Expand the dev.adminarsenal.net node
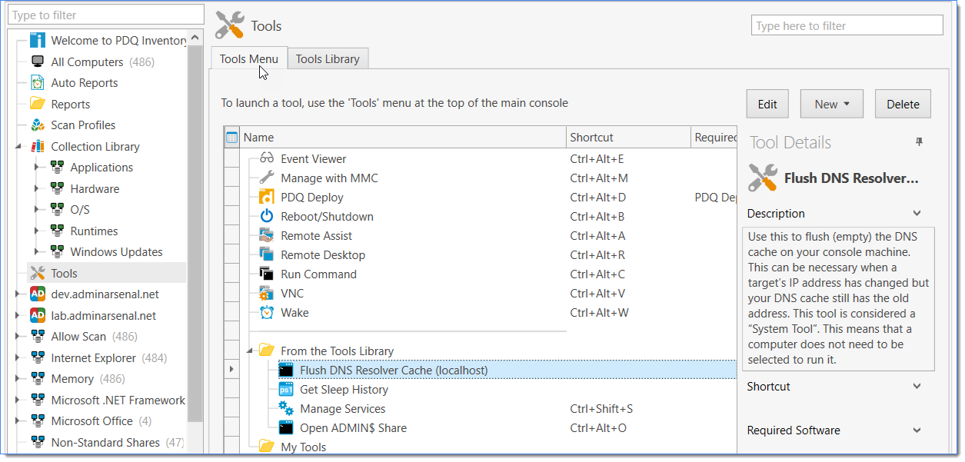965x462 pixels. 18,294
